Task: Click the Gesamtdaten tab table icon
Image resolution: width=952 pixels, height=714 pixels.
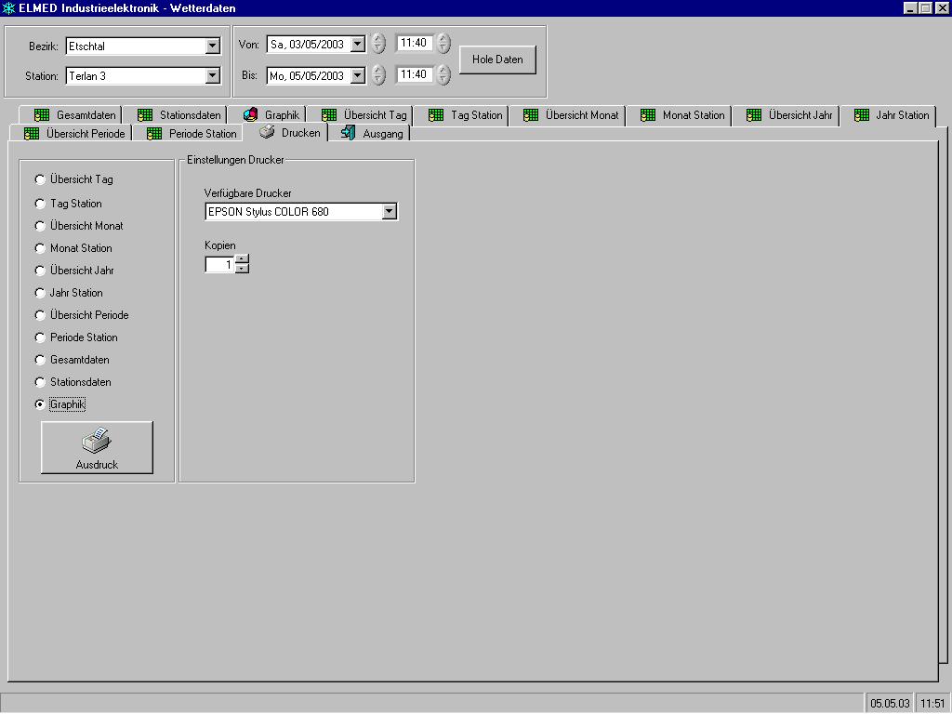Action: pos(42,115)
